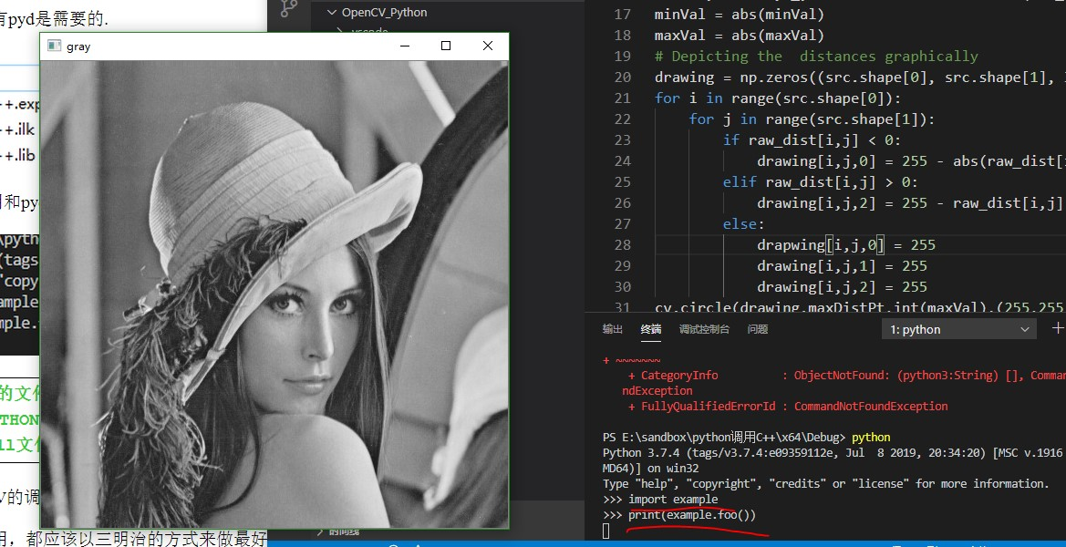Viewport: 1066px width, 547px height.
Task: Open Source Control view in VS Code
Action: [289, 8]
